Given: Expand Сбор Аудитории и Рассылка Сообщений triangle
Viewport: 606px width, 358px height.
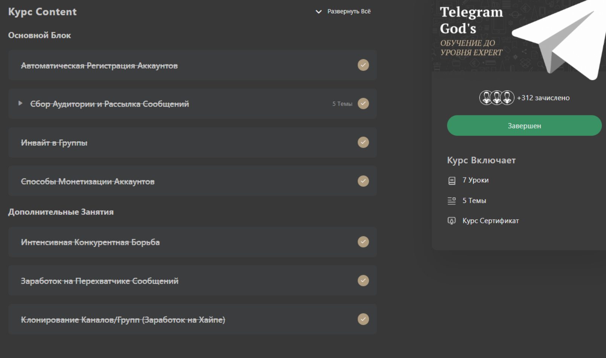Looking at the screenshot, I should point(20,103).
